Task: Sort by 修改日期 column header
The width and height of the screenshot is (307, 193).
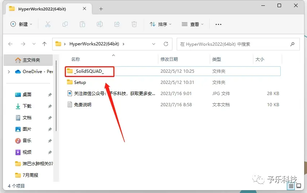Action: point(169,59)
